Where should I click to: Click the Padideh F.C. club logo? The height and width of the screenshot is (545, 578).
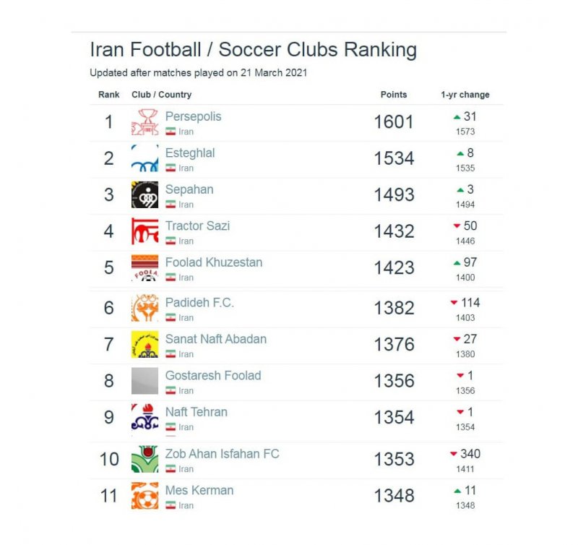tap(144, 308)
